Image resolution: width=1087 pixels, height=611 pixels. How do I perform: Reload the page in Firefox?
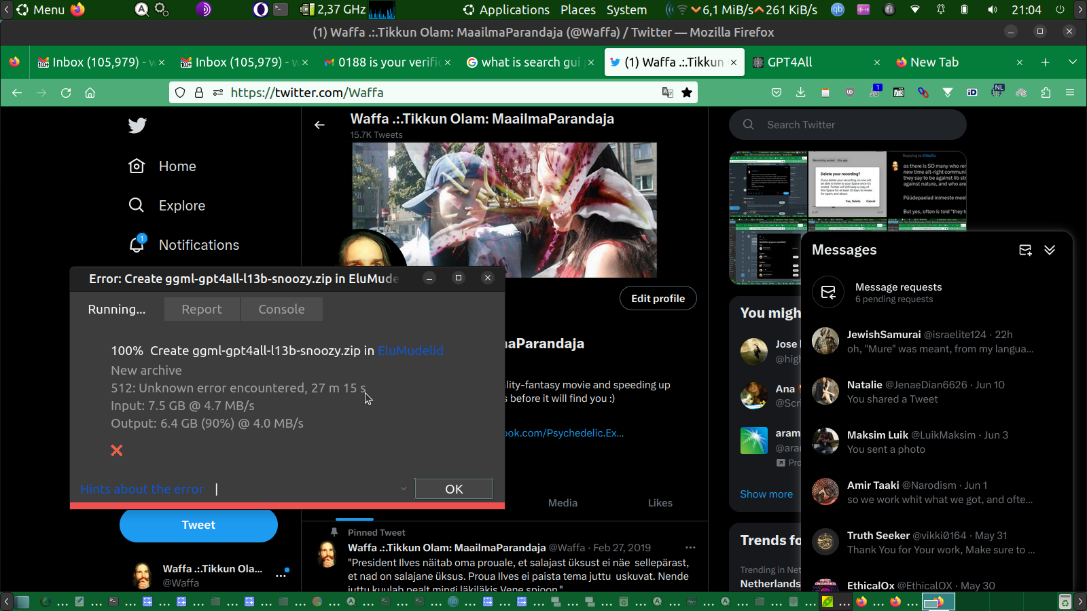pos(66,92)
